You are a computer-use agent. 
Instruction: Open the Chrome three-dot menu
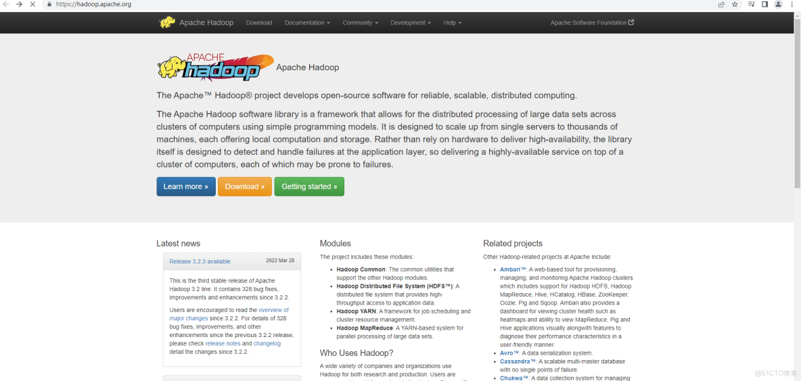792,4
